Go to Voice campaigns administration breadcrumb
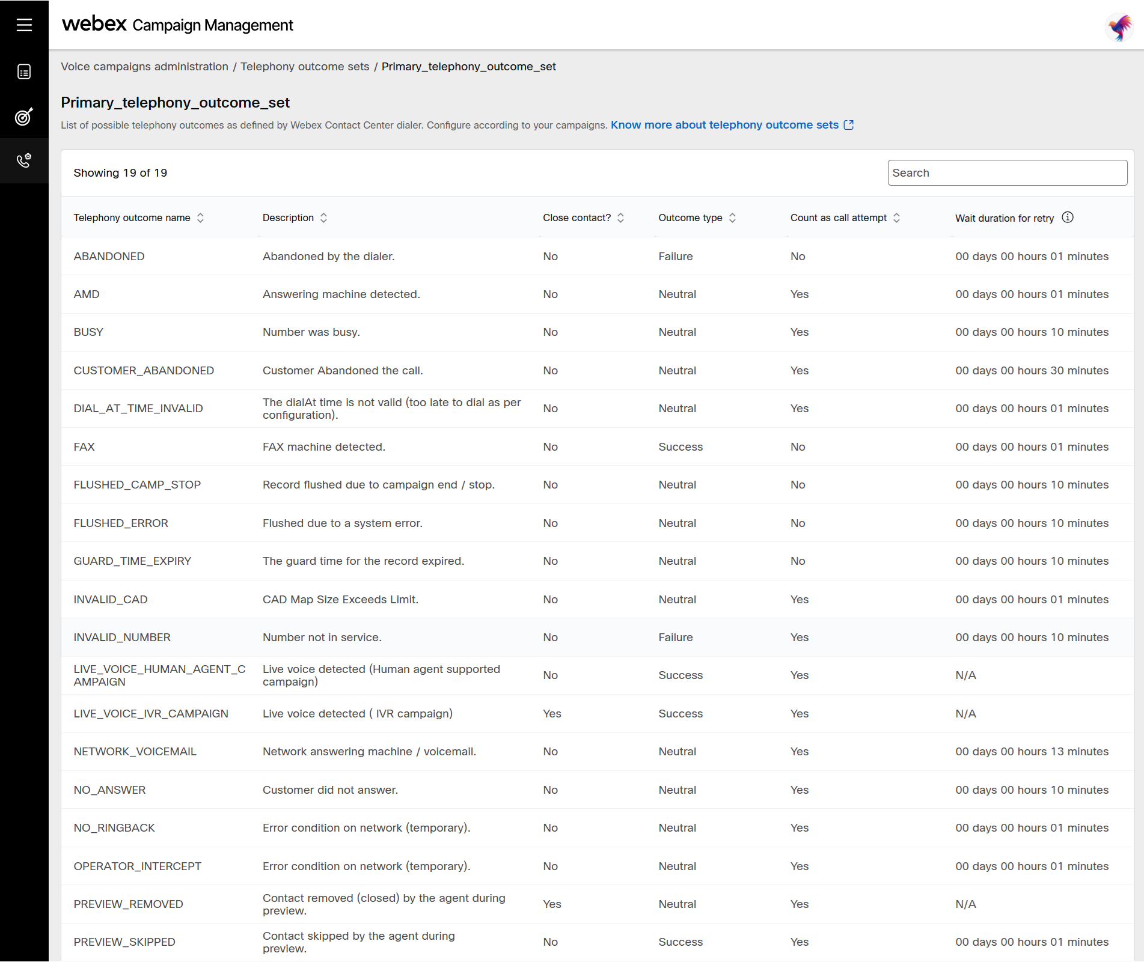This screenshot has width=1144, height=962. point(145,67)
